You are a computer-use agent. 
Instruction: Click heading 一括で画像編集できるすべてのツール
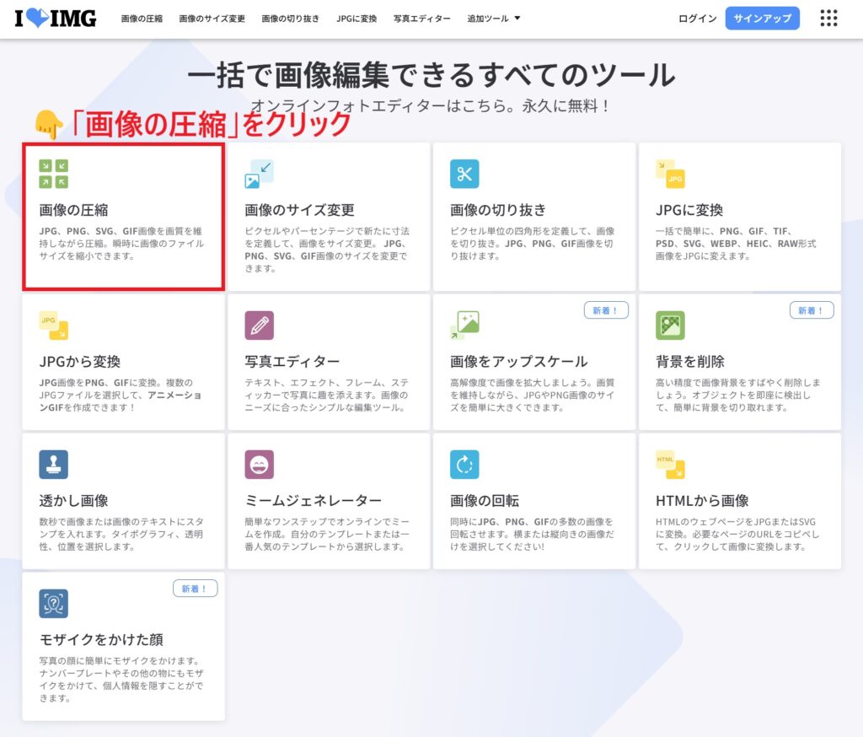[x=431, y=75]
